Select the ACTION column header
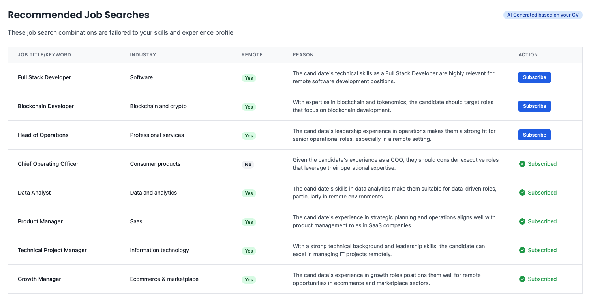 coord(528,54)
